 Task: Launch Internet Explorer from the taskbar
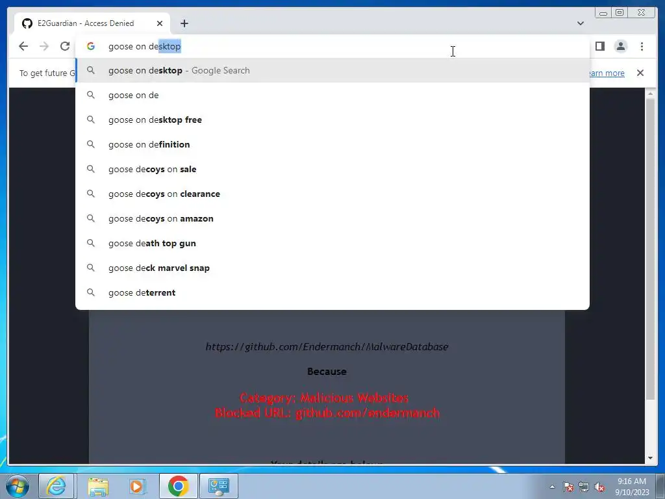pos(56,486)
